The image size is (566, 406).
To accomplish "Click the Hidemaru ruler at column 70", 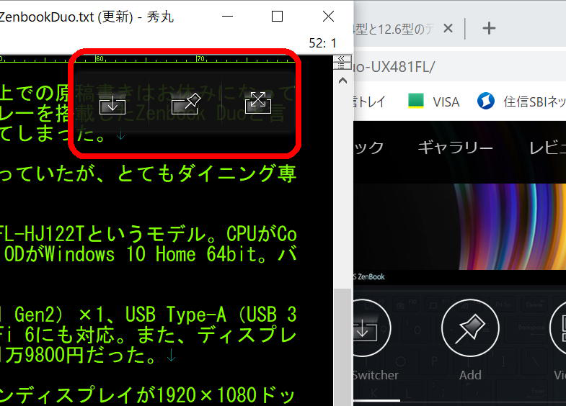I will pyautogui.click(x=200, y=59).
